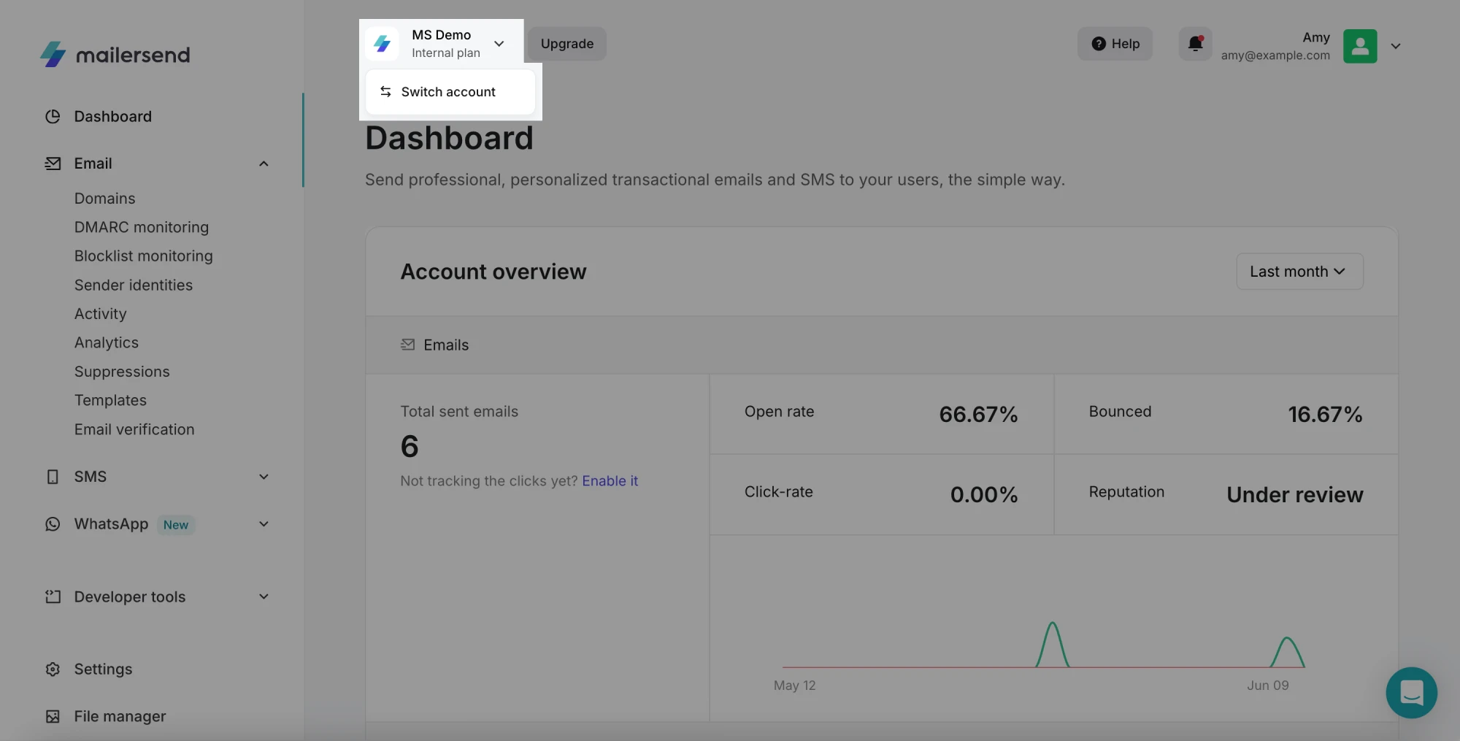
Task: Open Email verification page
Action: pyautogui.click(x=134, y=429)
